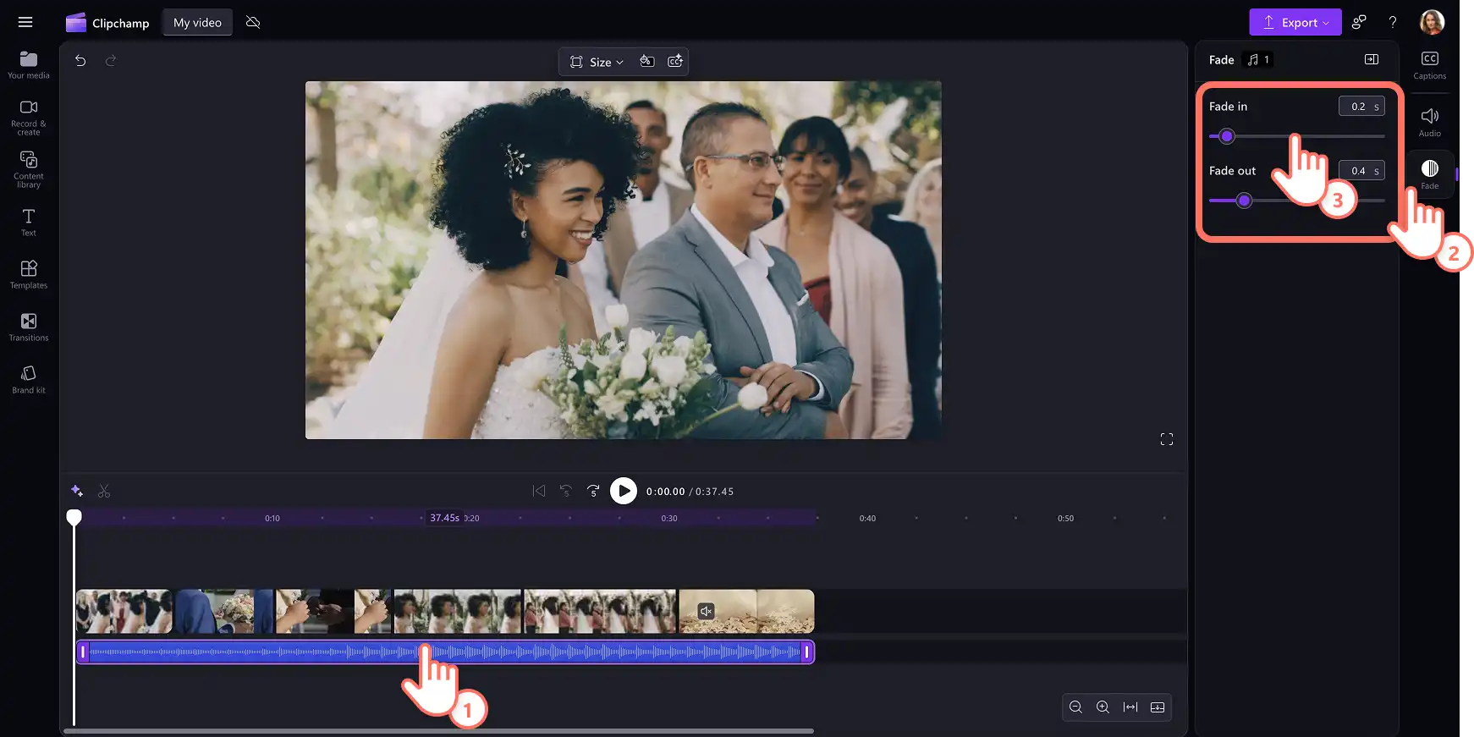The height and width of the screenshot is (737, 1474).
Task: Open the Audio properties panel
Action: coord(1430,123)
